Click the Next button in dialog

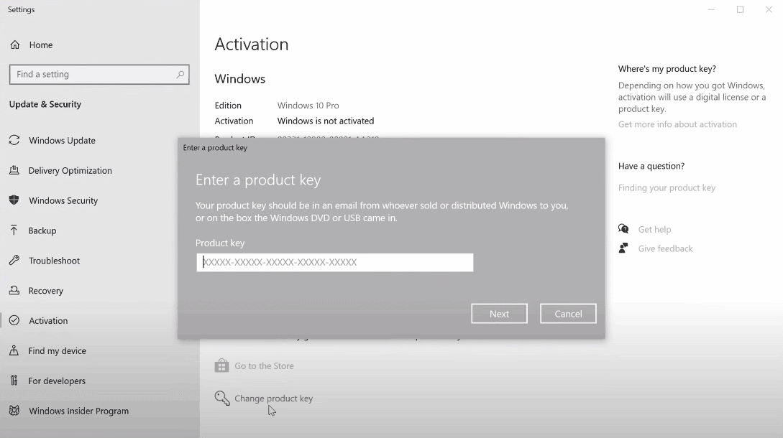pyautogui.click(x=500, y=313)
